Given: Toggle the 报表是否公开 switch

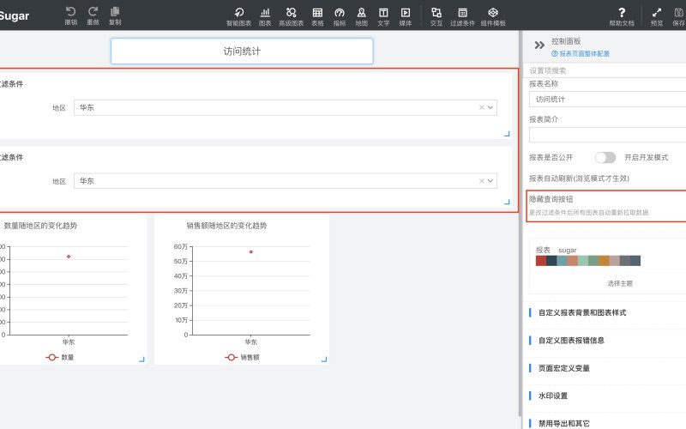Looking at the screenshot, I should [605, 158].
